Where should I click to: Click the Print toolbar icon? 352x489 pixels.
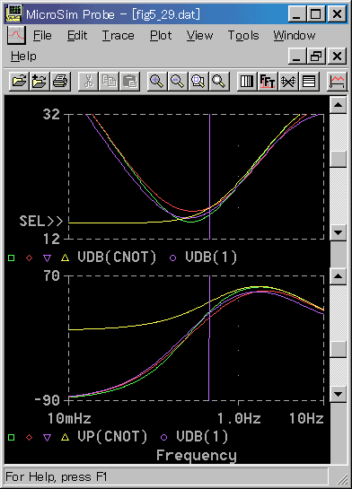[60, 82]
